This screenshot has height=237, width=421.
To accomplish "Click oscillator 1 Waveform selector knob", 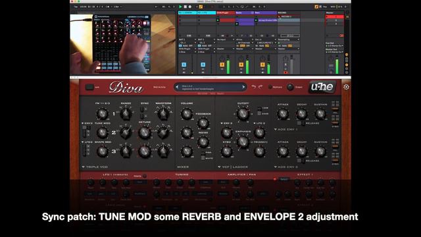I will [163, 114].
